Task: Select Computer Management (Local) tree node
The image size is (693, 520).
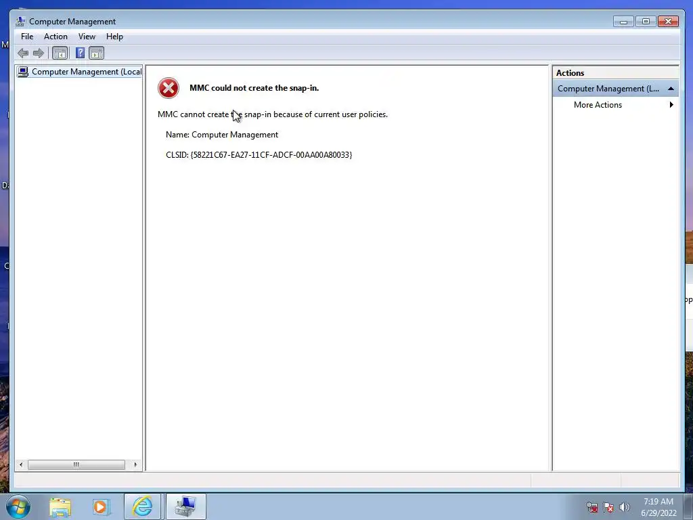Action: click(x=79, y=72)
